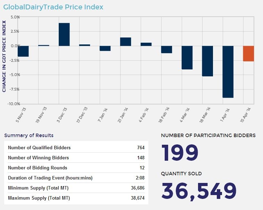Select the 18 Mar '14 bar
This screenshot has width=263, height=210.
(x=207, y=61)
